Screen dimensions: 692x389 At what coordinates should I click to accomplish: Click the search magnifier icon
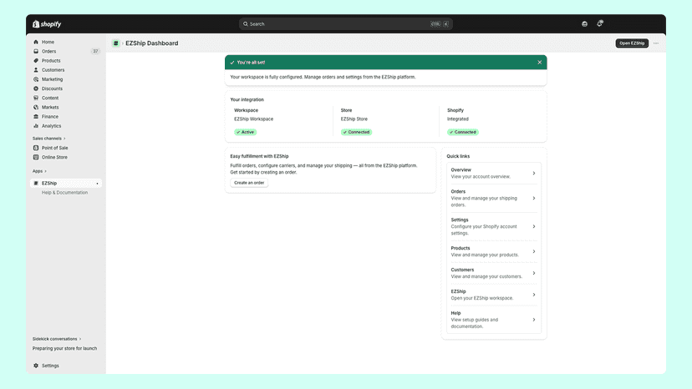click(x=246, y=24)
